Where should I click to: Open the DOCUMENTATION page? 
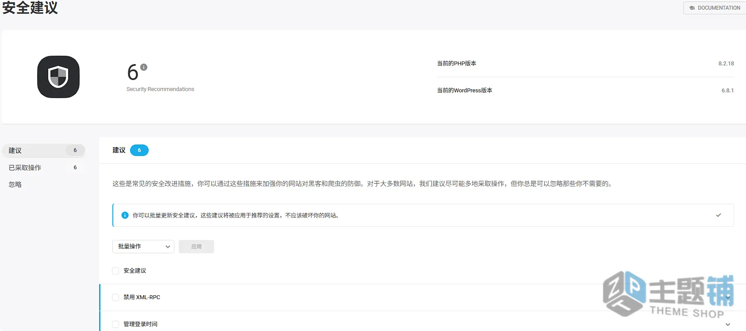pos(715,8)
